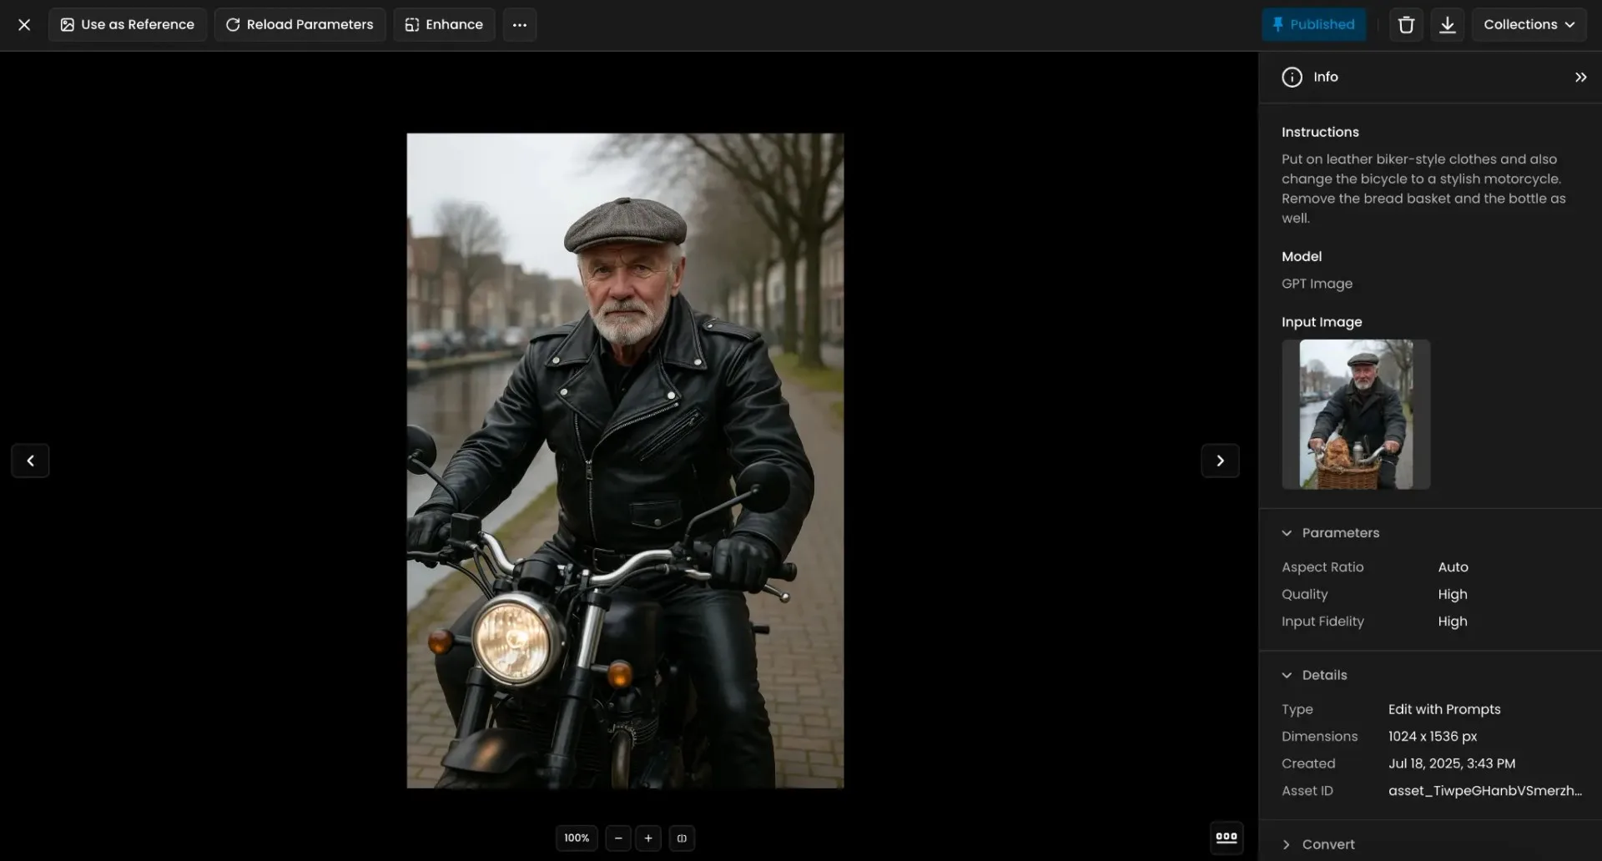Collapse the Info sidebar with the double chevron
1602x861 pixels.
[x=1580, y=77]
